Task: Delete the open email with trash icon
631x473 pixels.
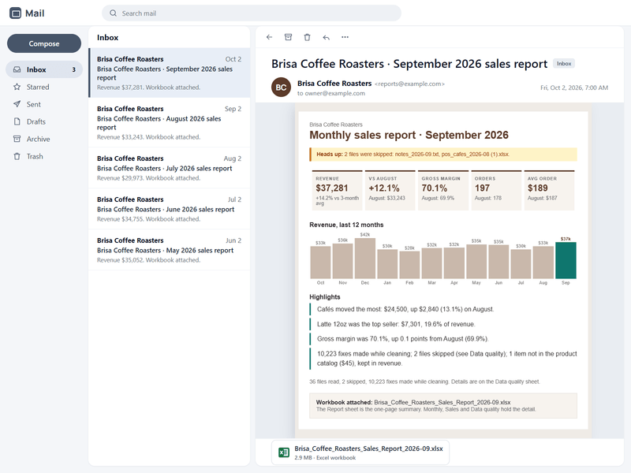Action: (x=307, y=37)
